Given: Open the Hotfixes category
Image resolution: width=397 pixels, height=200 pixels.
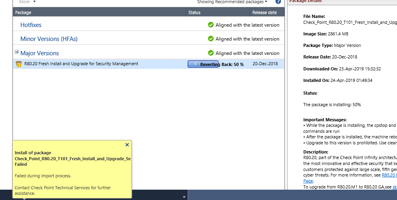Looking at the screenshot, I should pos(31,25).
